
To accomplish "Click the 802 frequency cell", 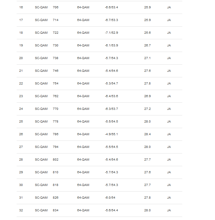I will pyautogui.click(x=56, y=159).
